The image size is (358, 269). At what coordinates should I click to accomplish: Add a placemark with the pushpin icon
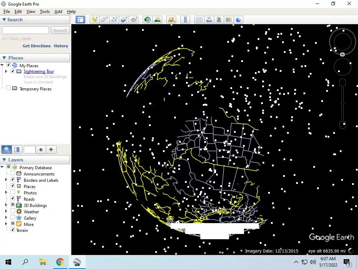click(x=94, y=20)
